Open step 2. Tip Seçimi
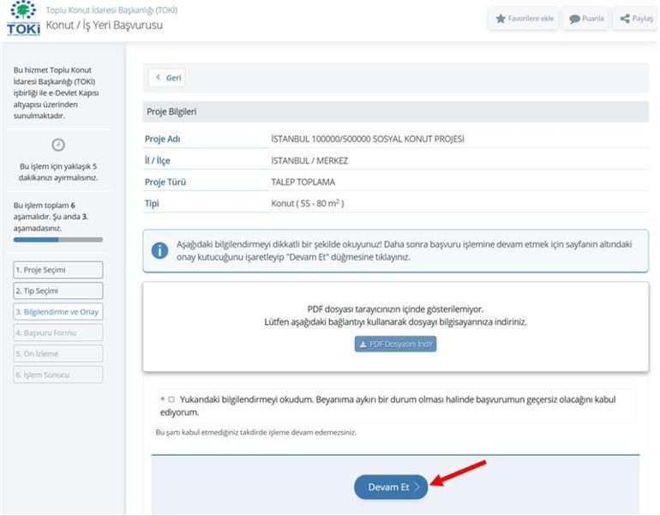This screenshot has height=516, width=660. pos(58,291)
